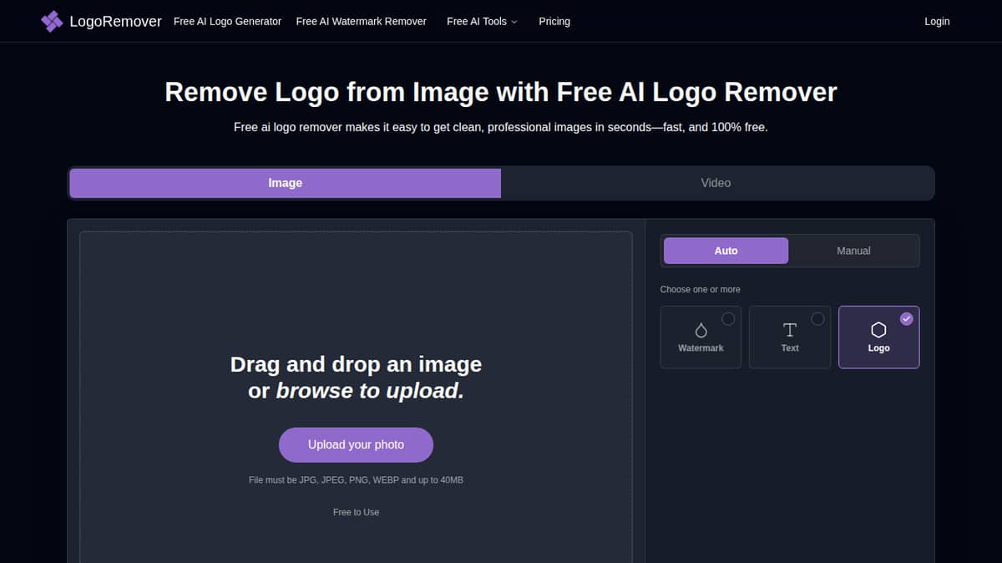Open Free AI Watermark Remover page
Screen dimensions: 1002x563
click(x=361, y=22)
